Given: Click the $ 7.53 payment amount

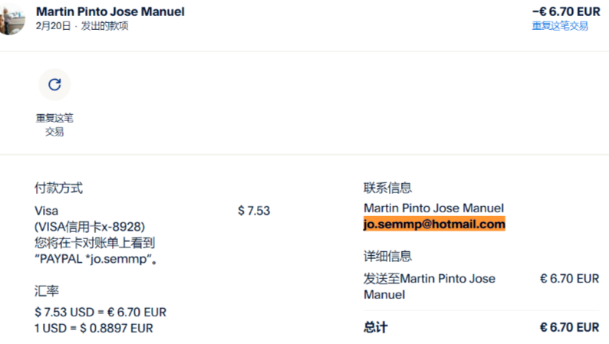Looking at the screenshot, I should 254,211.
